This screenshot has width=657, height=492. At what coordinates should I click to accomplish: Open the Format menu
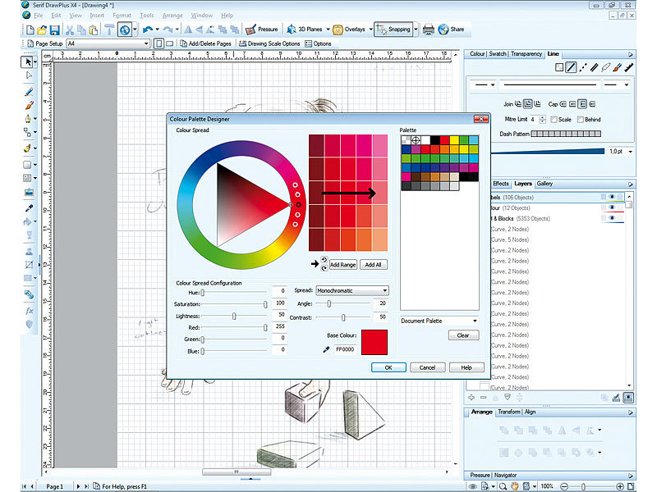point(122,14)
